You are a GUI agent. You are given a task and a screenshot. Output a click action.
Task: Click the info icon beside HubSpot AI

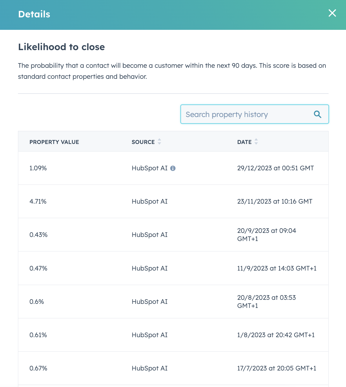173,168
